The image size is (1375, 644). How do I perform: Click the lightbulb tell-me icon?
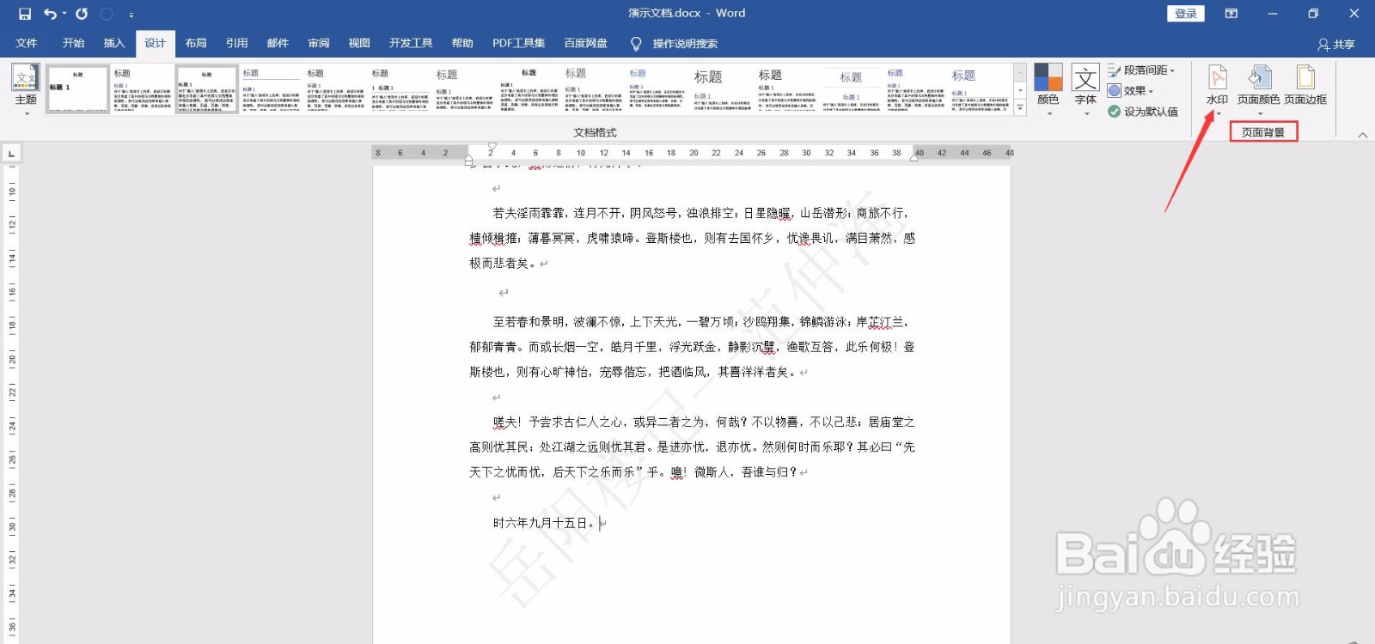tap(636, 44)
